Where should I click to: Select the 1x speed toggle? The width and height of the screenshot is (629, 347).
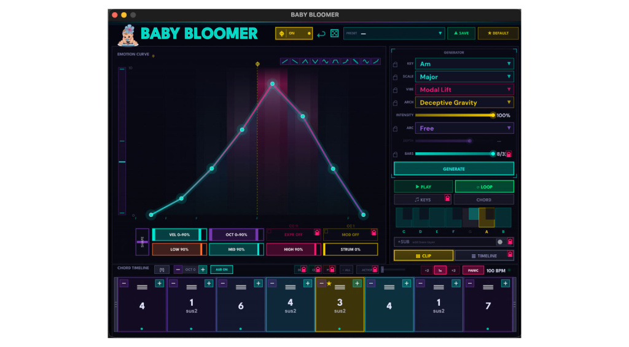tap(440, 270)
